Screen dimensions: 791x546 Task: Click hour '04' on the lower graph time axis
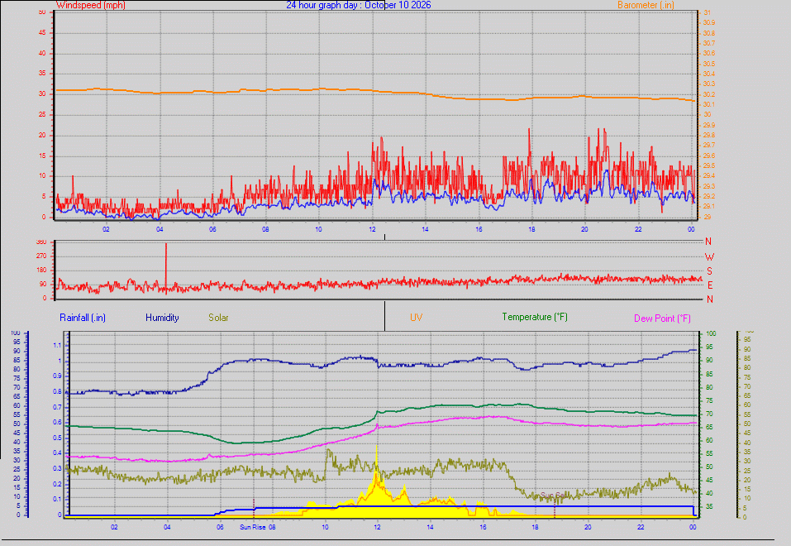167,527
